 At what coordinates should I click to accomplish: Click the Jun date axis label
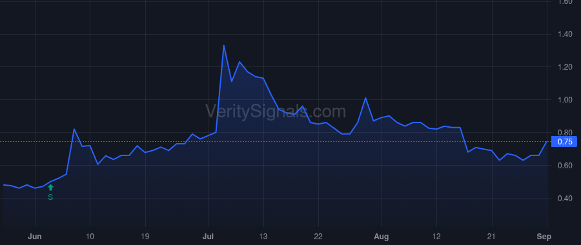pos(35,237)
